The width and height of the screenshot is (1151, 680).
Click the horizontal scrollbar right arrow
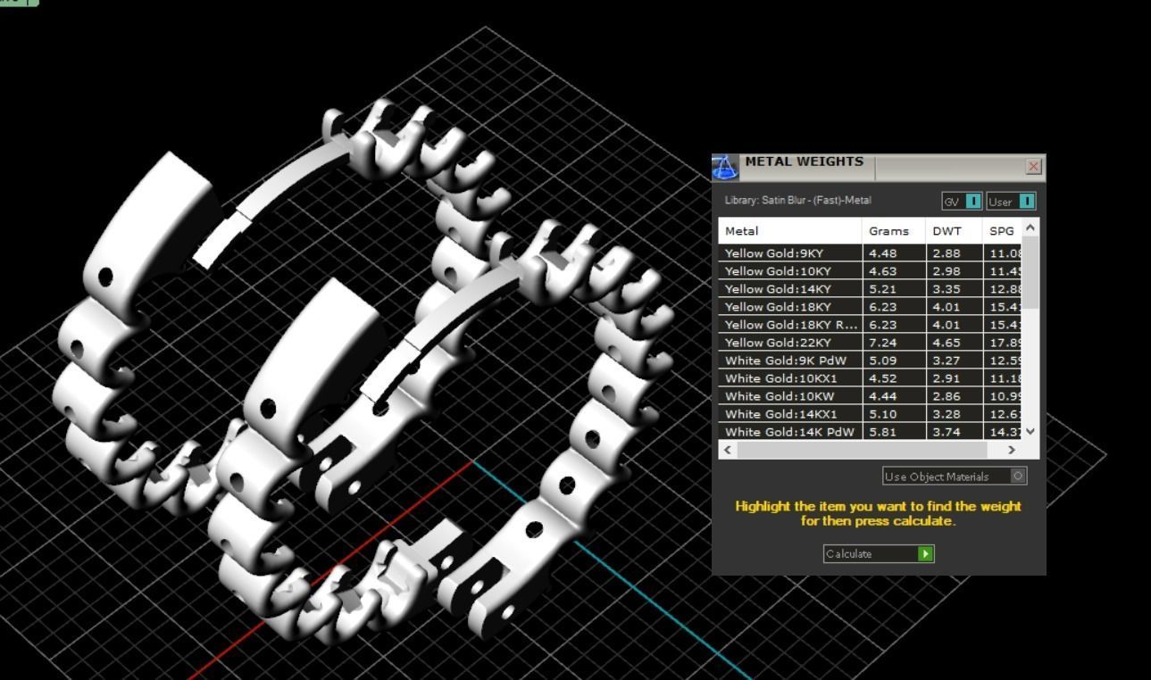coord(1012,450)
